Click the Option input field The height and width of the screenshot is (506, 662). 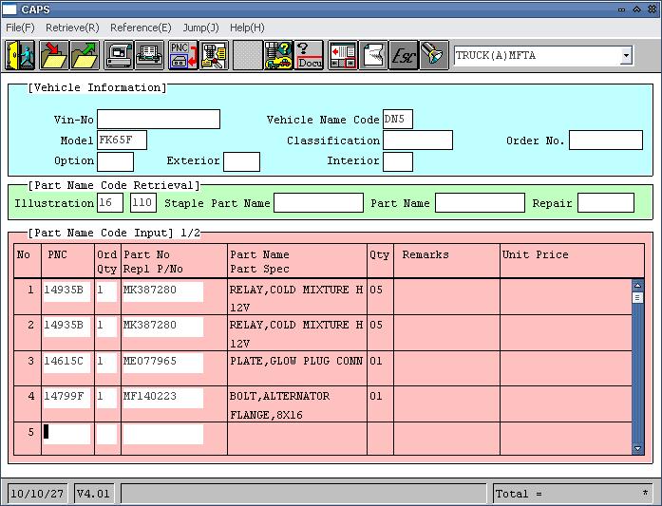point(115,161)
